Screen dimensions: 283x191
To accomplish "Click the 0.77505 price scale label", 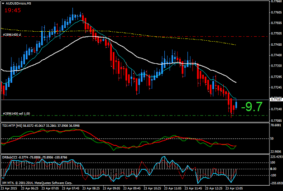I will (276, 33).
